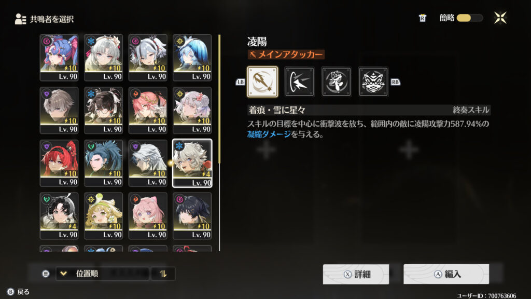
Task: Select the blonde character with green headband
Action: point(103,215)
